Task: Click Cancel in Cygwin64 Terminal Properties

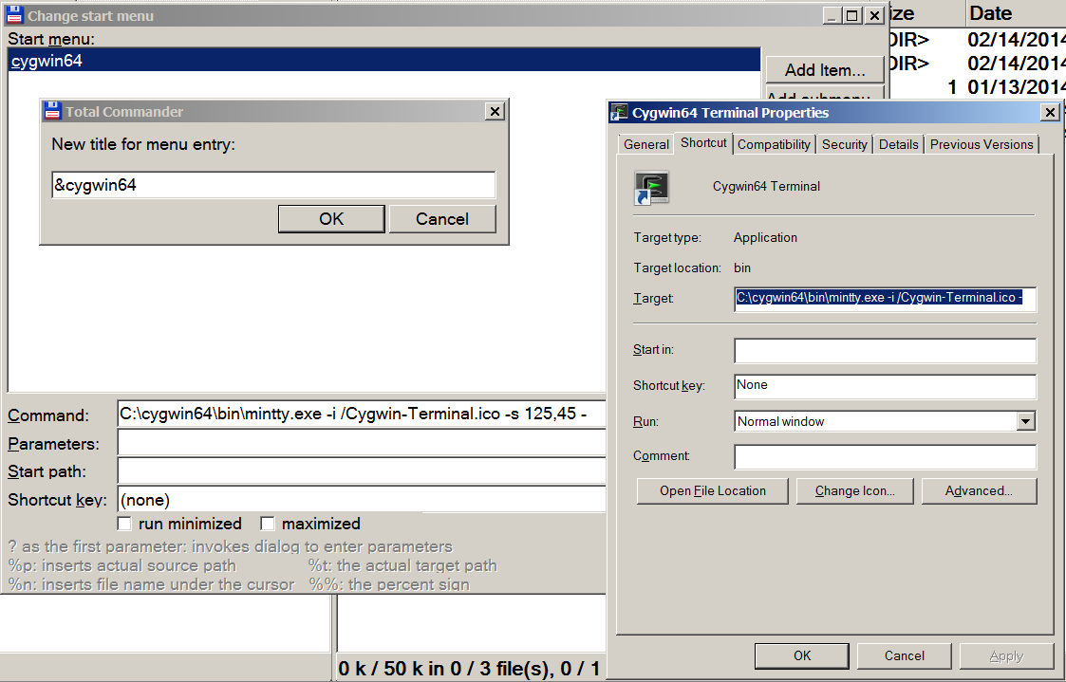Action: pos(905,655)
